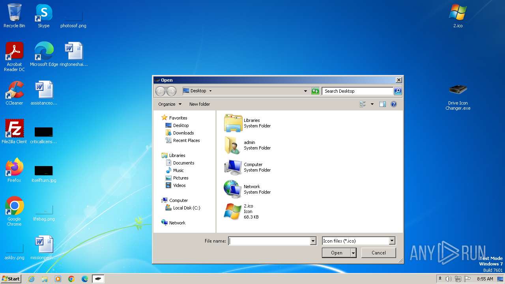The image size is (505, 284).
Task: Click the Open button
Action: click(x=337, y=253)
